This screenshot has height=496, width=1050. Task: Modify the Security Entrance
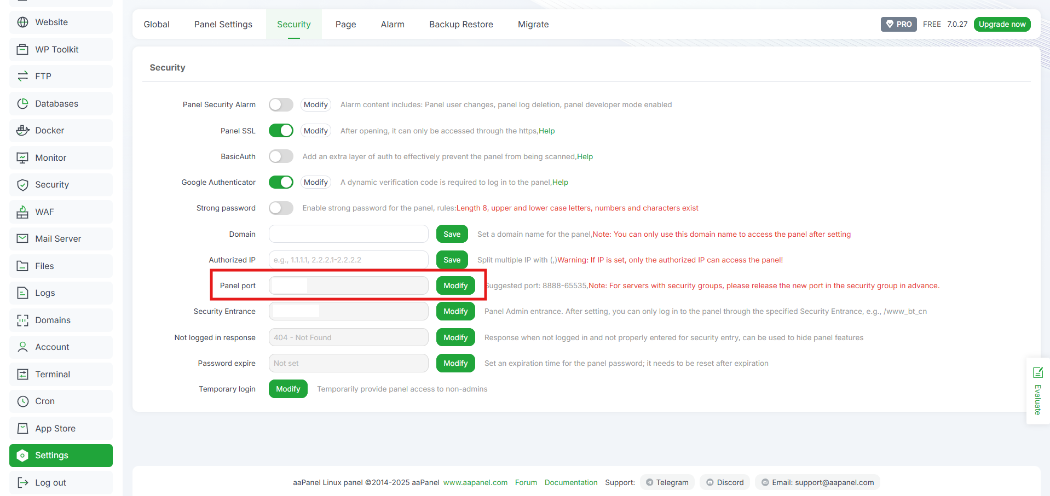tap(455, 311)
